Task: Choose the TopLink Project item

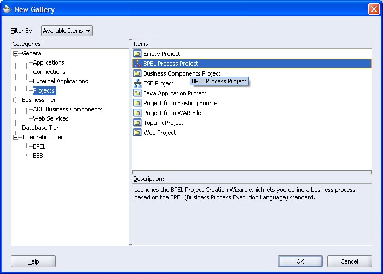Action: 164,123
